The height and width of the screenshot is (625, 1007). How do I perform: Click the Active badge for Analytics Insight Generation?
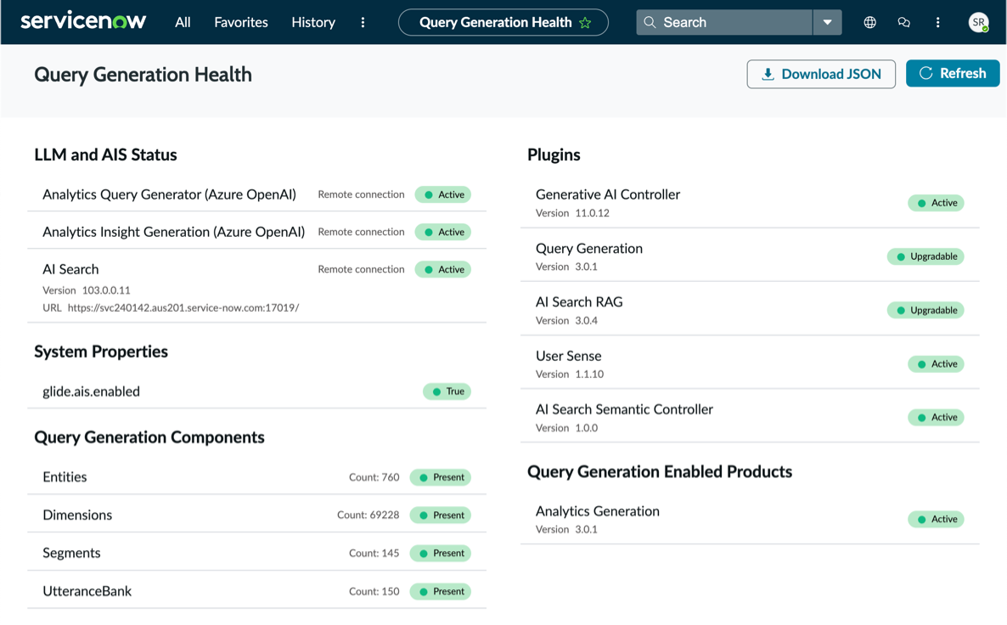pyautogui.click(x=443, y=232)
